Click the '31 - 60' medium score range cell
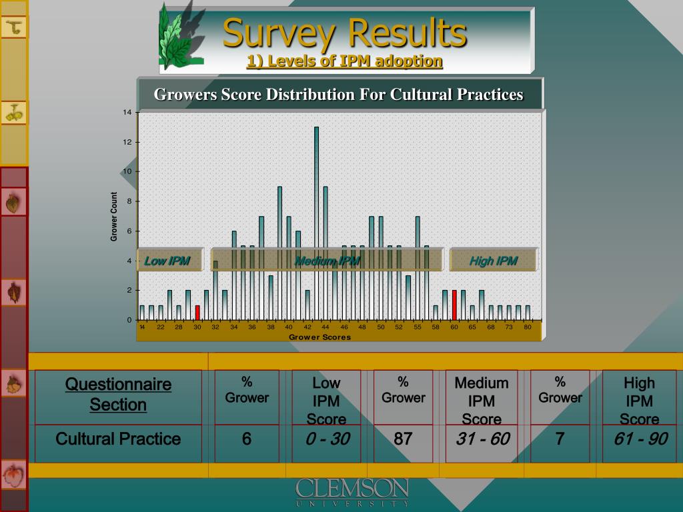The image size is (683, 512). pos(483,439)
